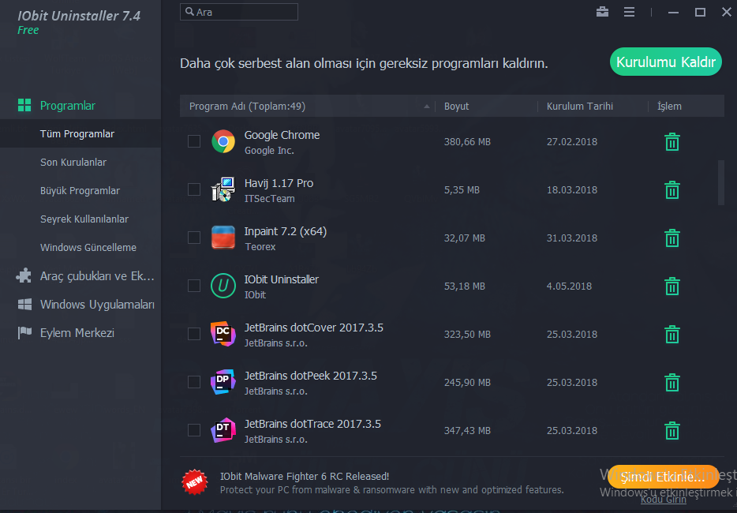Click the magnifier icon in search box
737x513 pixels.
189,12
